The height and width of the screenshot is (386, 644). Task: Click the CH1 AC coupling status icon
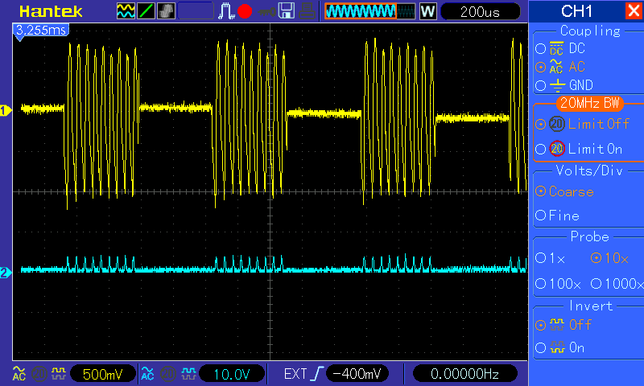point(19,374)
